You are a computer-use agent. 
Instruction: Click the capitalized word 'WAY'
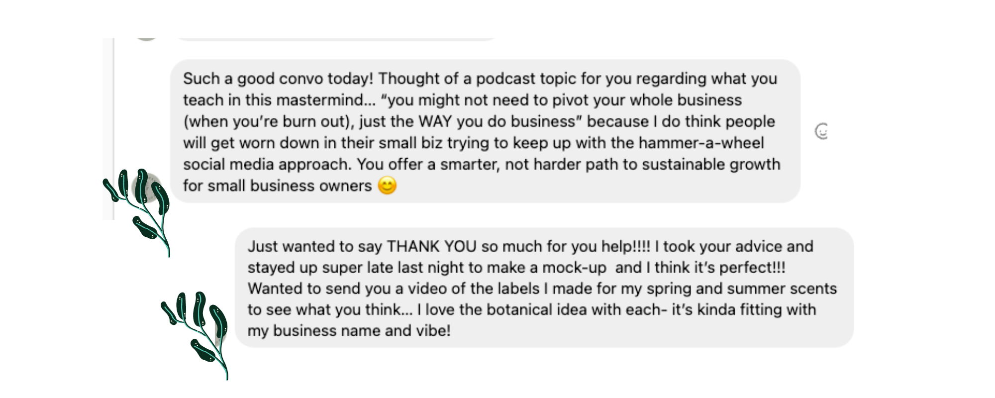(x=435, y=121)
